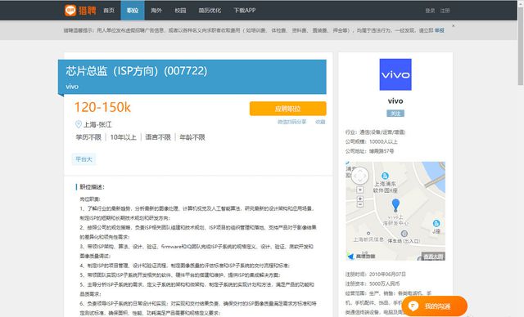
Task: Click the 年龄不限 requirement text
Action: pos(192,137)
